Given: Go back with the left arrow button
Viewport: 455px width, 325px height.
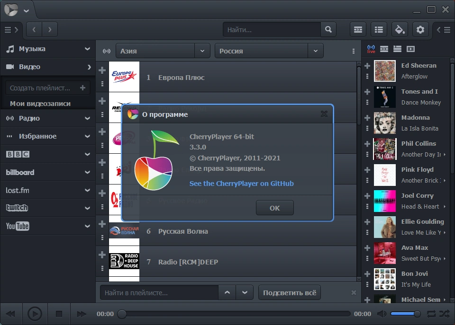Looking at the screenshot, I should point(34,29).
